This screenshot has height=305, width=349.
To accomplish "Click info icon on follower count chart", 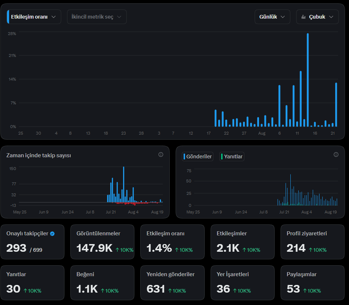I will tap(161, 155).
